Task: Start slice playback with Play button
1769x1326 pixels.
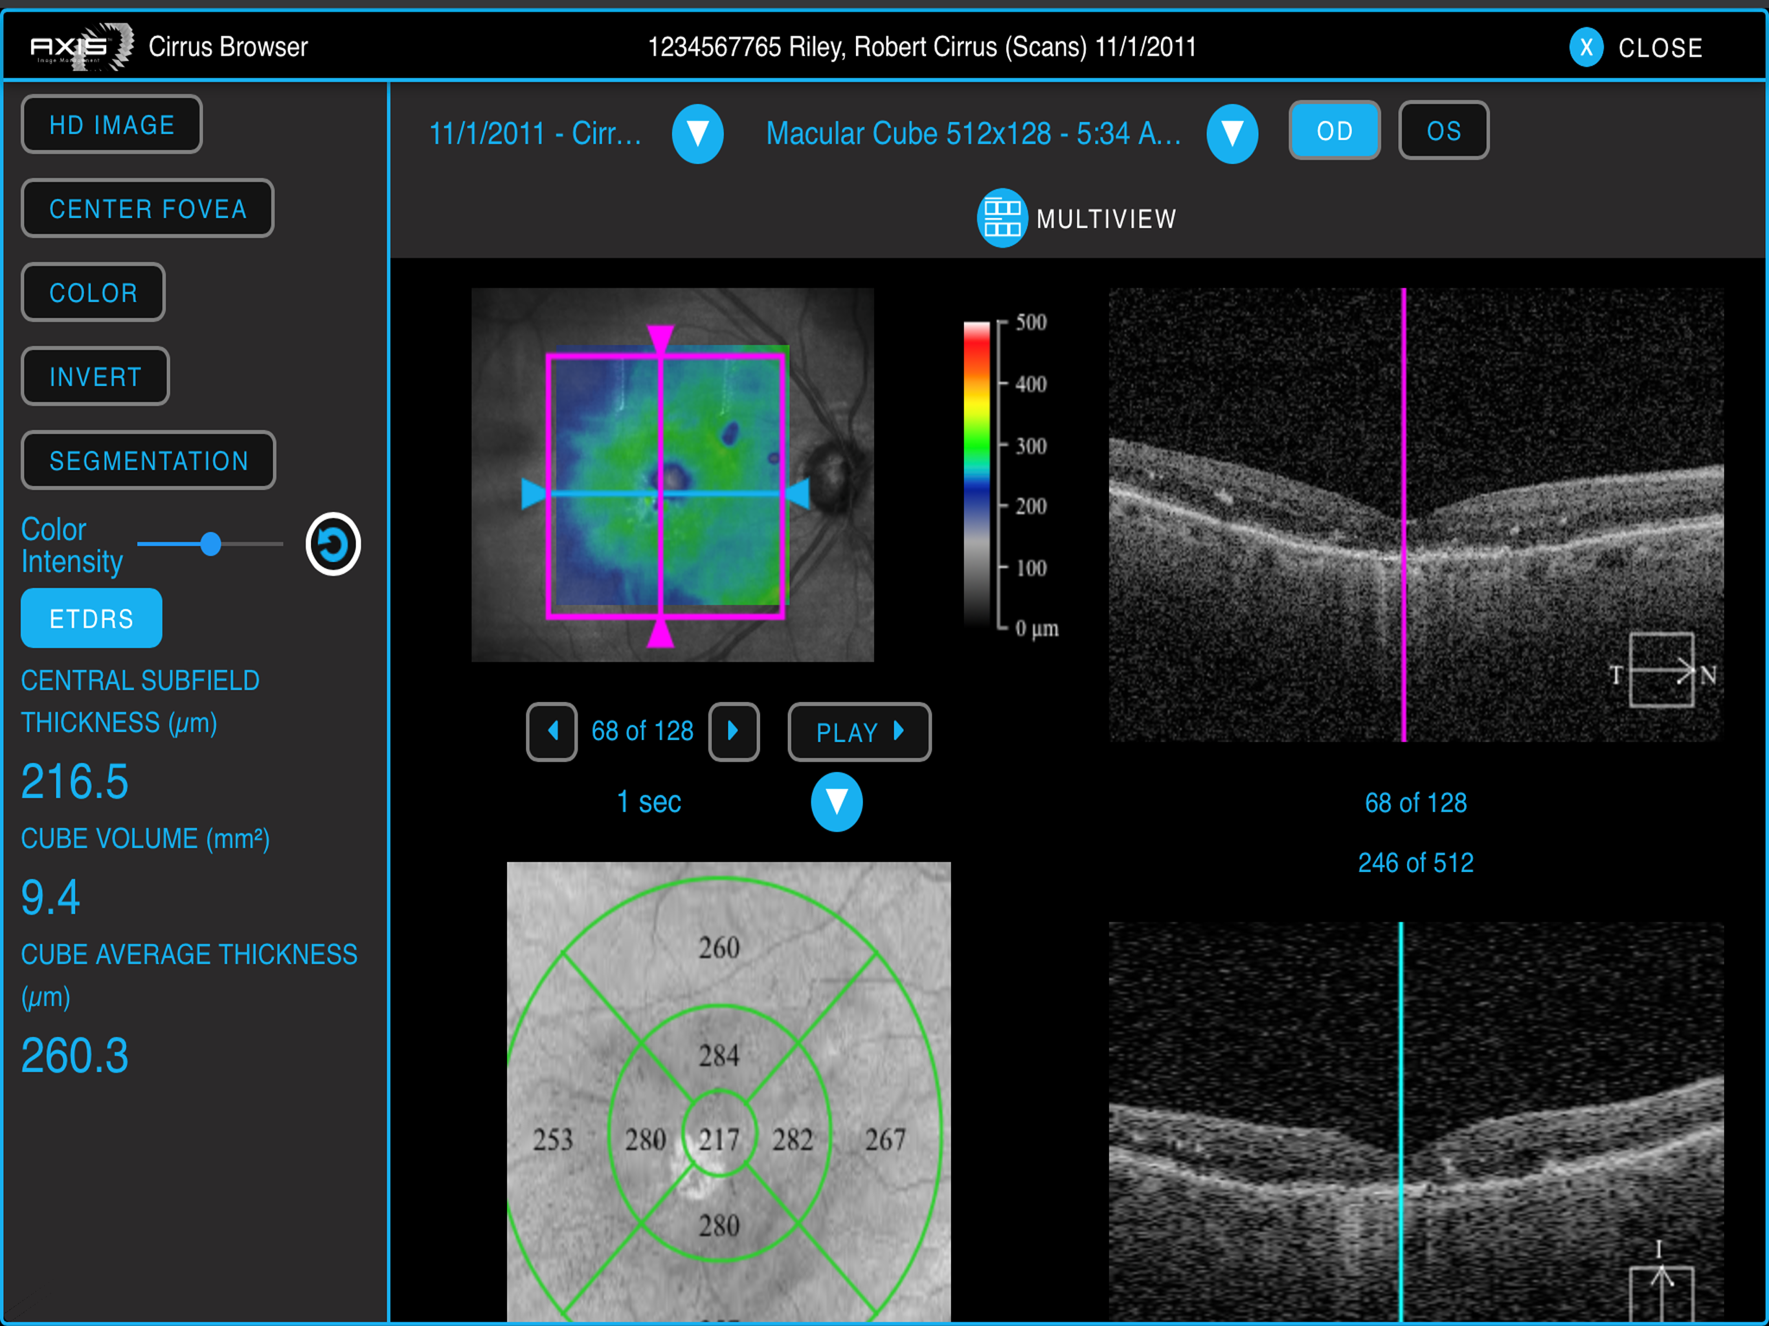Action: (x=859, y=732)
